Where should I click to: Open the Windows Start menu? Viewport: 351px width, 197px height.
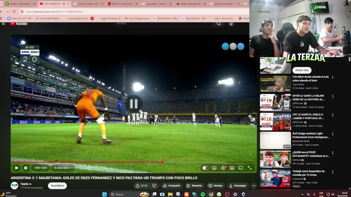pyautogui.click(x=104, y=194)
